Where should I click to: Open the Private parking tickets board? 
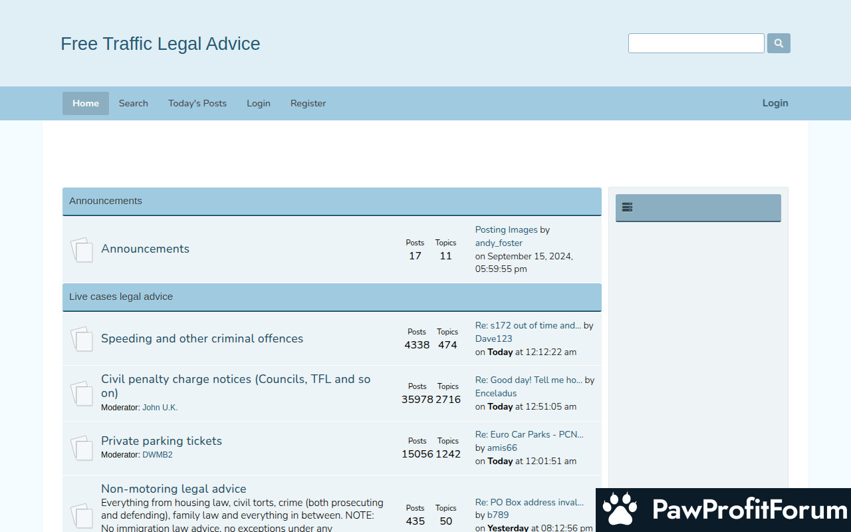[x=162, y=441]
